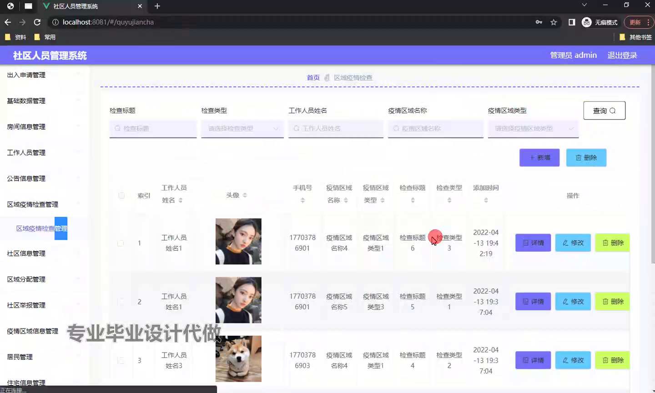
Task: Click the 新增 add button
Action: click(539, 157)
